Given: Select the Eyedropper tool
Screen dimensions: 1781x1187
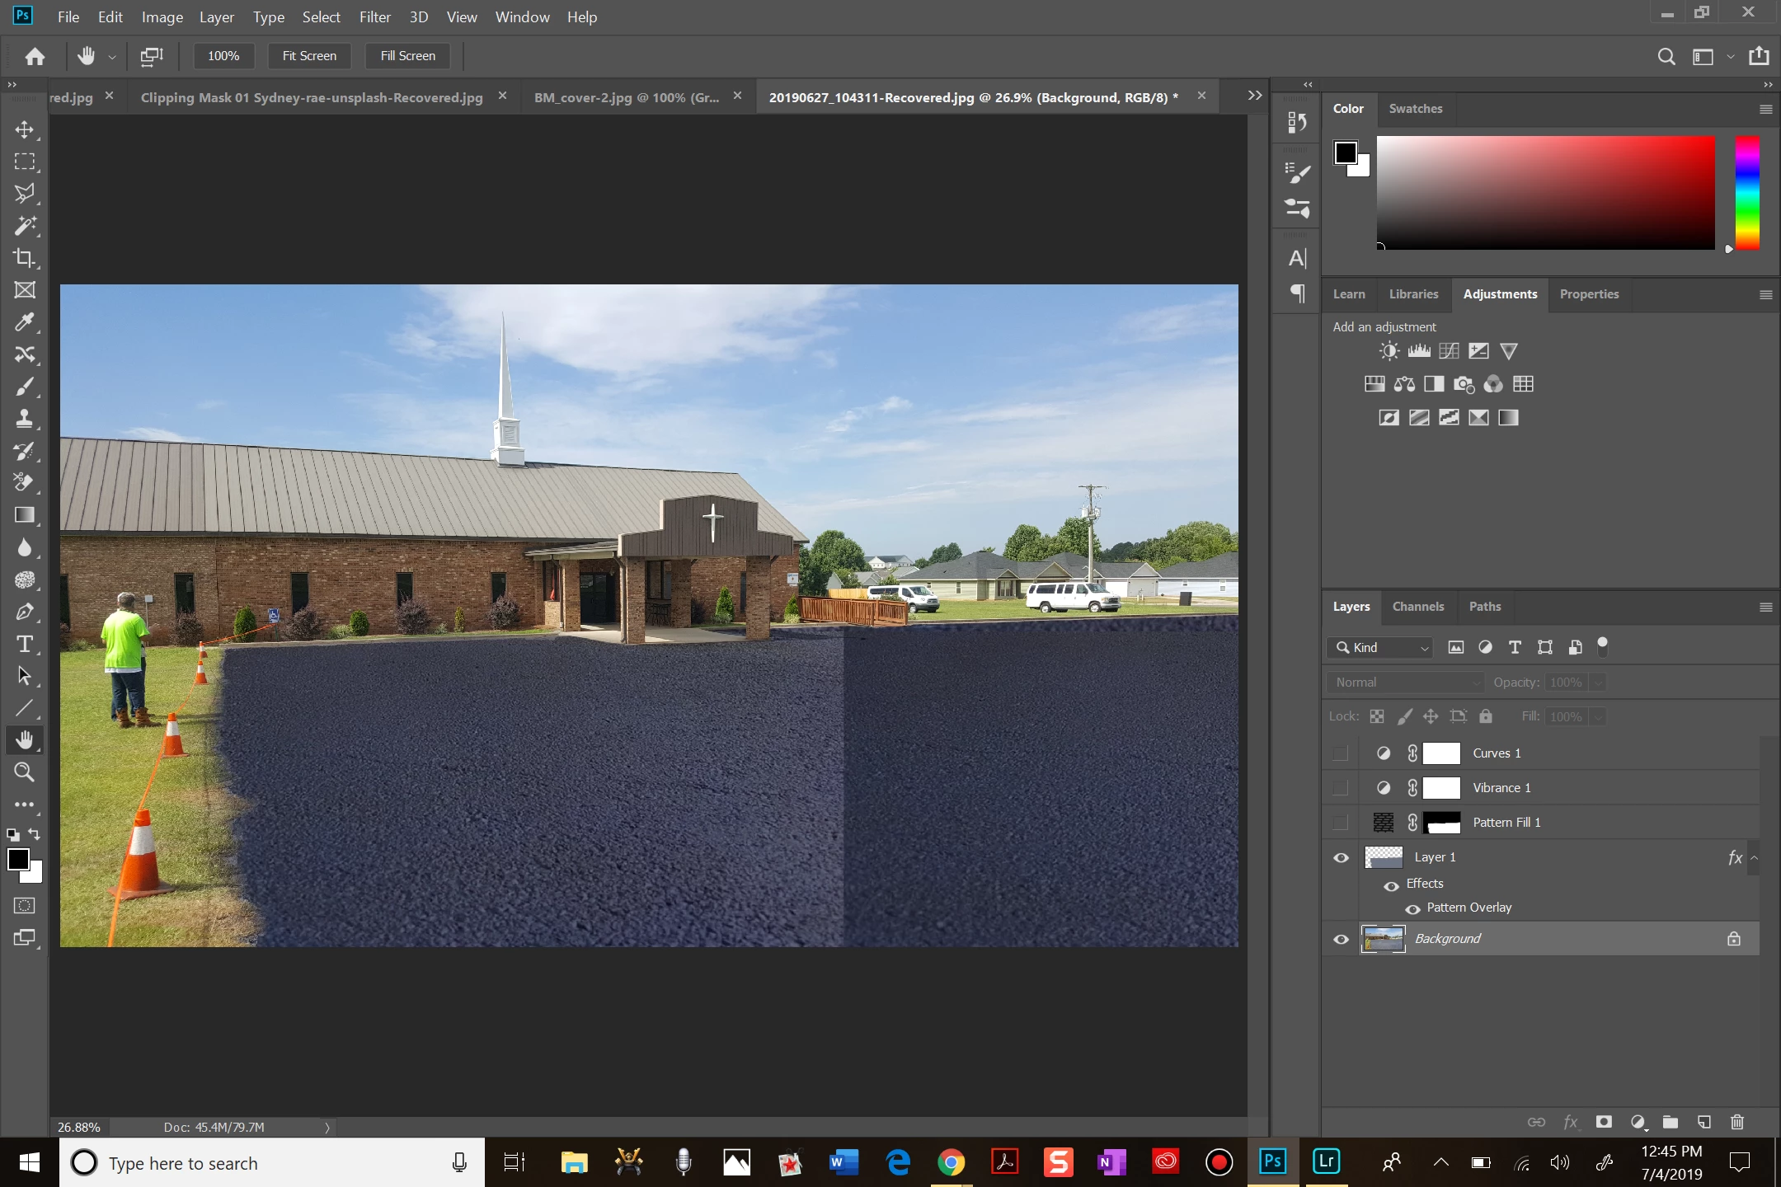Looking at the screenshot, I should point(25,322).
